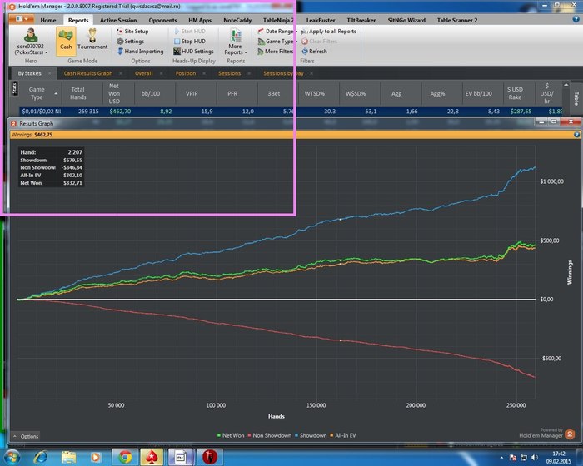The height and width of the screenshot is (466, 583).
Task: Open the Cash Results Graph tab
Action: pyautogui.click(x=88, y=73)
